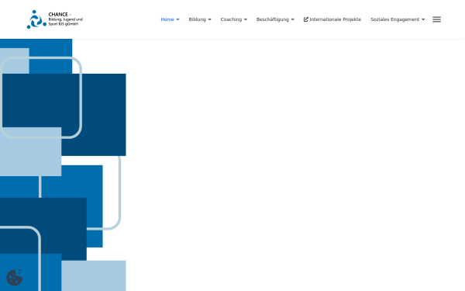Open the Coaching menu item

(x=234, y=19)
